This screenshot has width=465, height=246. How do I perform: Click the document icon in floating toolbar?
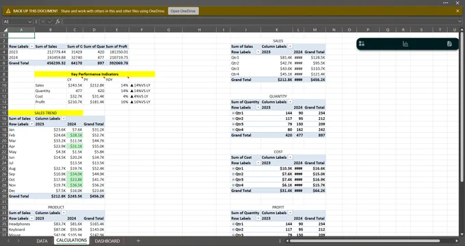449,44
